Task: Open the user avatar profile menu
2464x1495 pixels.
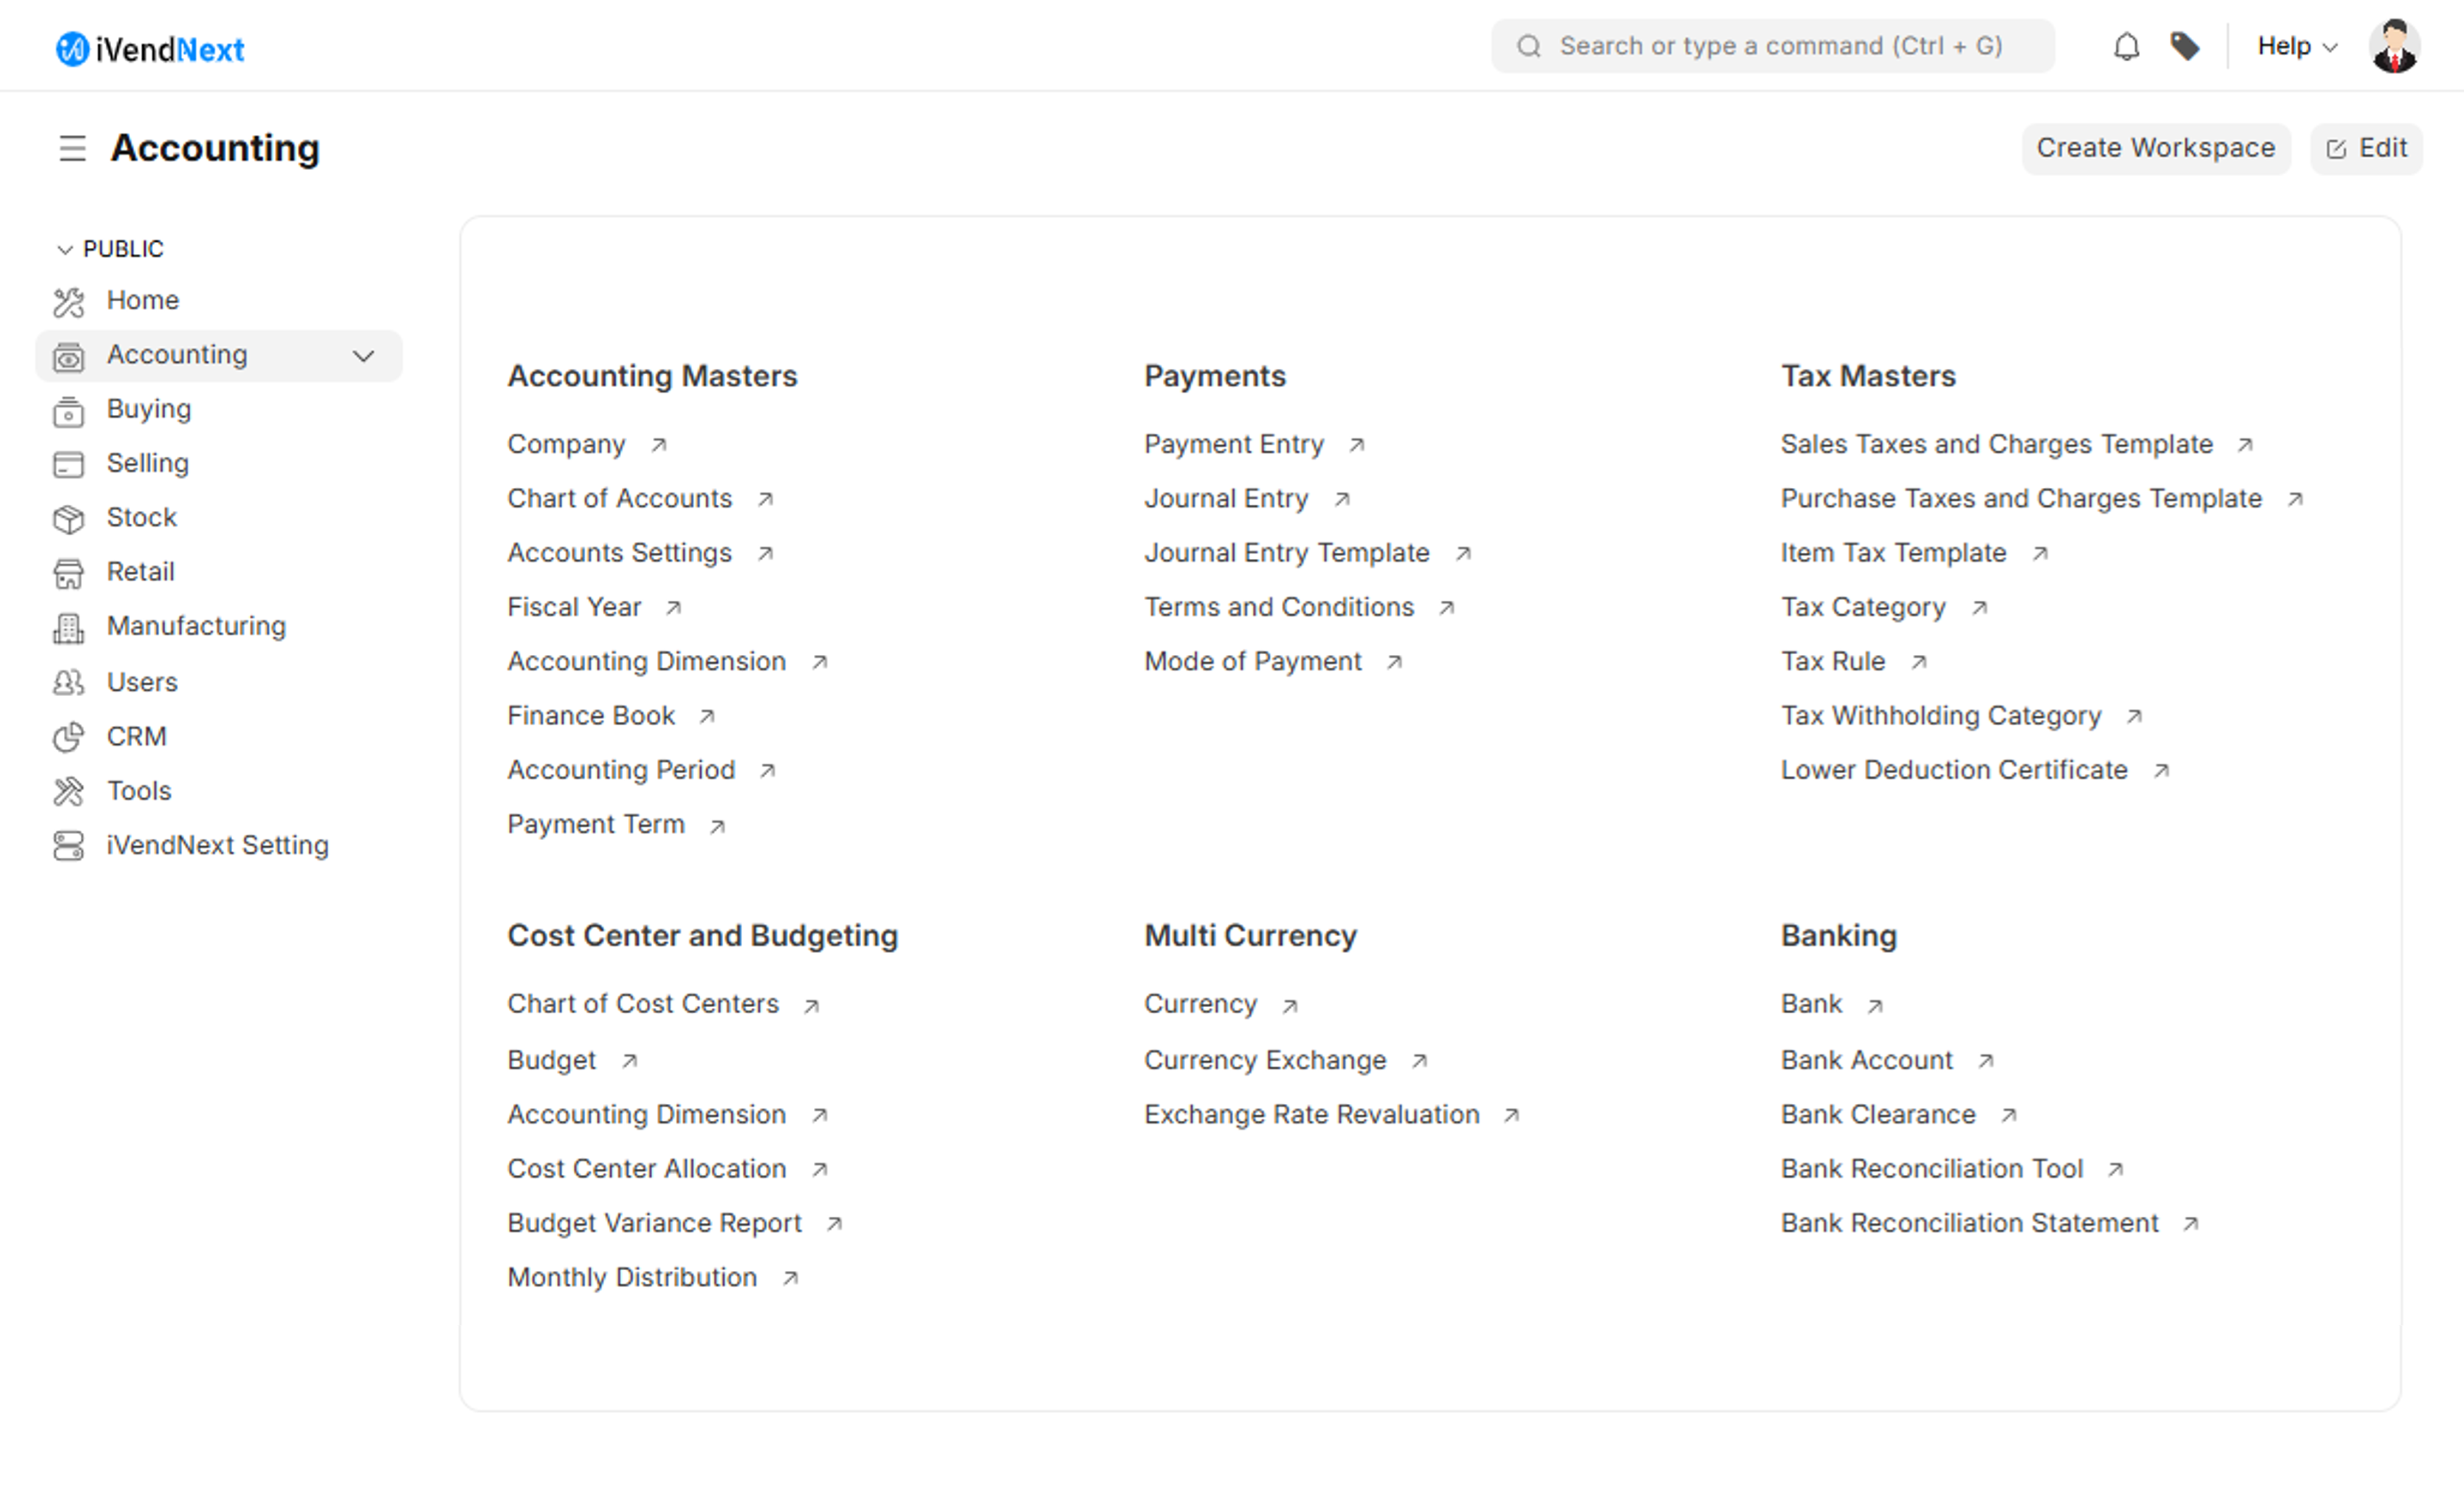Action: click(x=2394, y=46)
